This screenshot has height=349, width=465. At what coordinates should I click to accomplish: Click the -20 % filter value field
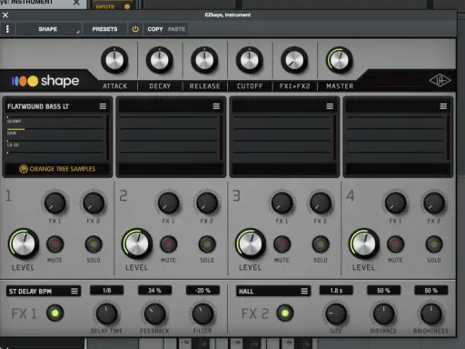click(203, 290)
